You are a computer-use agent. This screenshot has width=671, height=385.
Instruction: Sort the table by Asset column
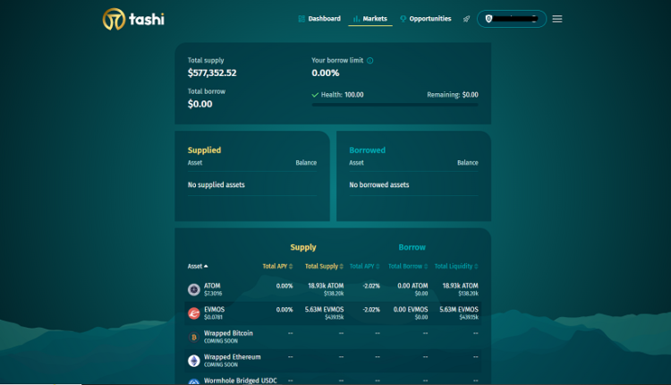click(197, 266)
